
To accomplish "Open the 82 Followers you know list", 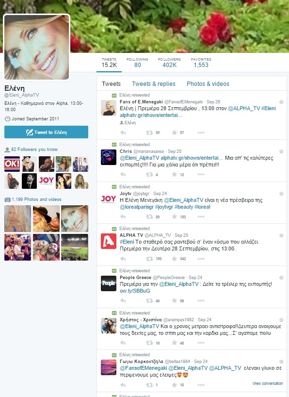I will click(x=34, y=149).
